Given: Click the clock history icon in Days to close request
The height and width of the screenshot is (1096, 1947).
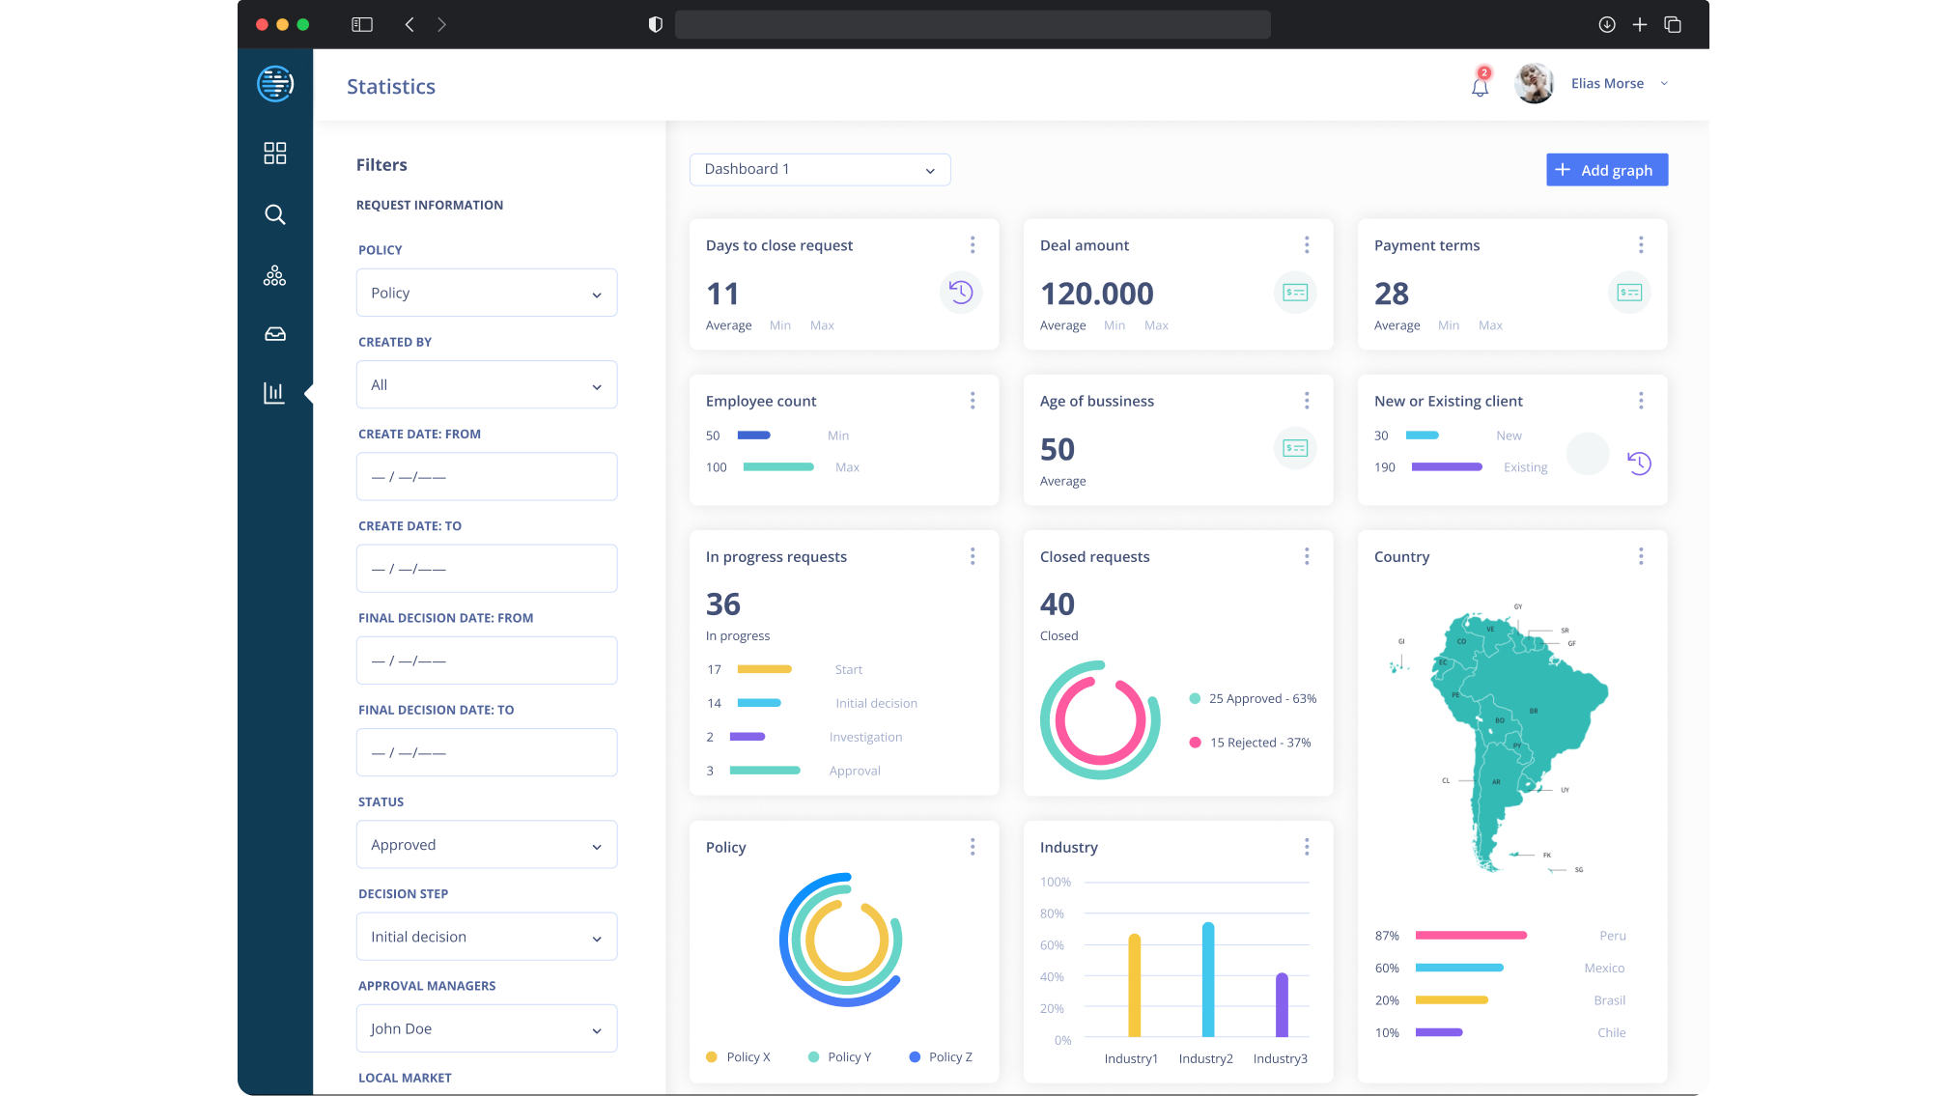Looking at the screenshot, I should pyautogui.click(x=960, y=293).
